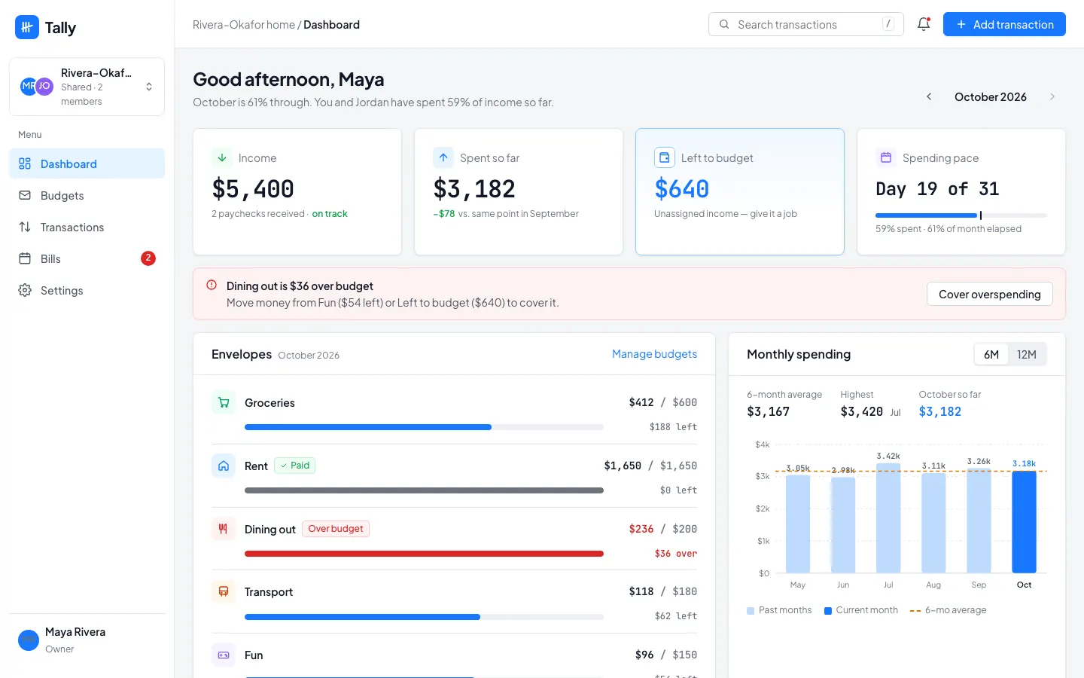Viewport: 1084px width, 678px height.
Task: Click the Transport progress bar
Action: pos(424,617)
